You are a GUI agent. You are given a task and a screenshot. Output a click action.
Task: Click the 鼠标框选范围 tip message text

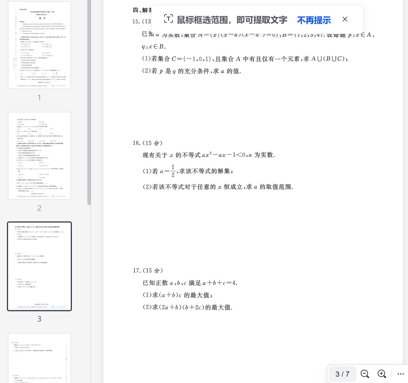pos(232,20)
